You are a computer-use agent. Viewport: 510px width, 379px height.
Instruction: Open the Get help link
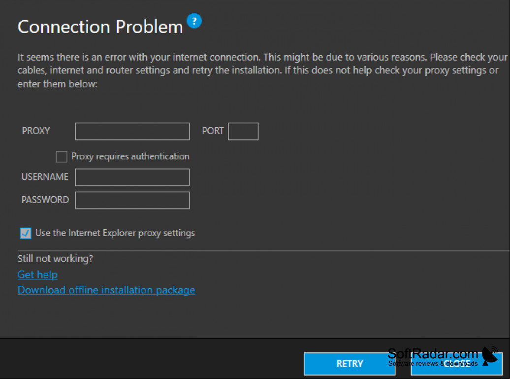click(x=37, y=275)
